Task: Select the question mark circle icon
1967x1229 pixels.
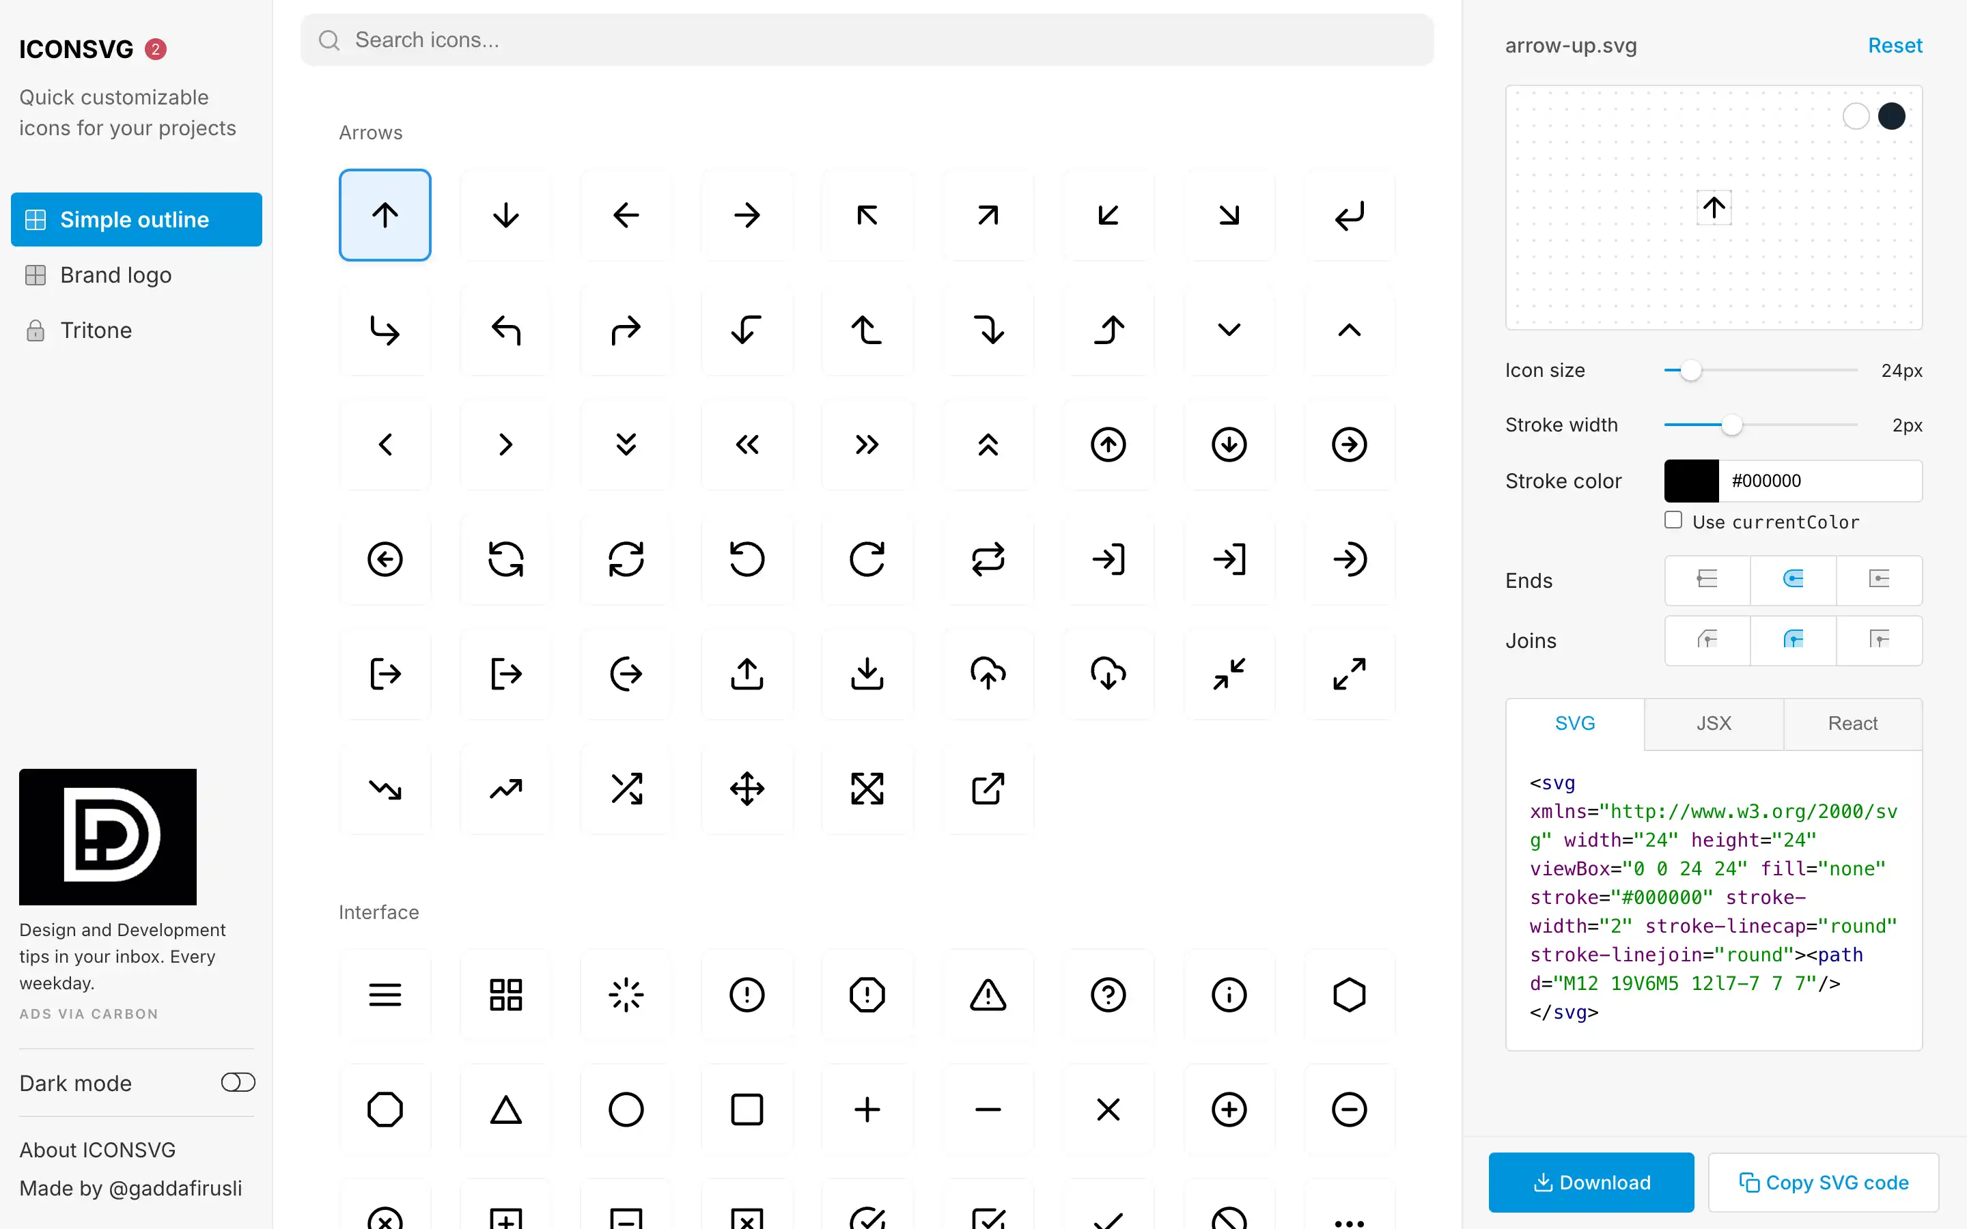Action: 1108,994
